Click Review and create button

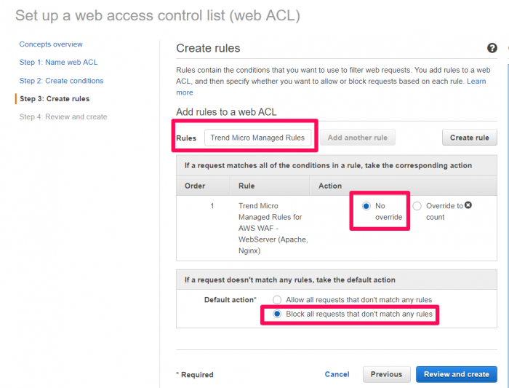457,374
